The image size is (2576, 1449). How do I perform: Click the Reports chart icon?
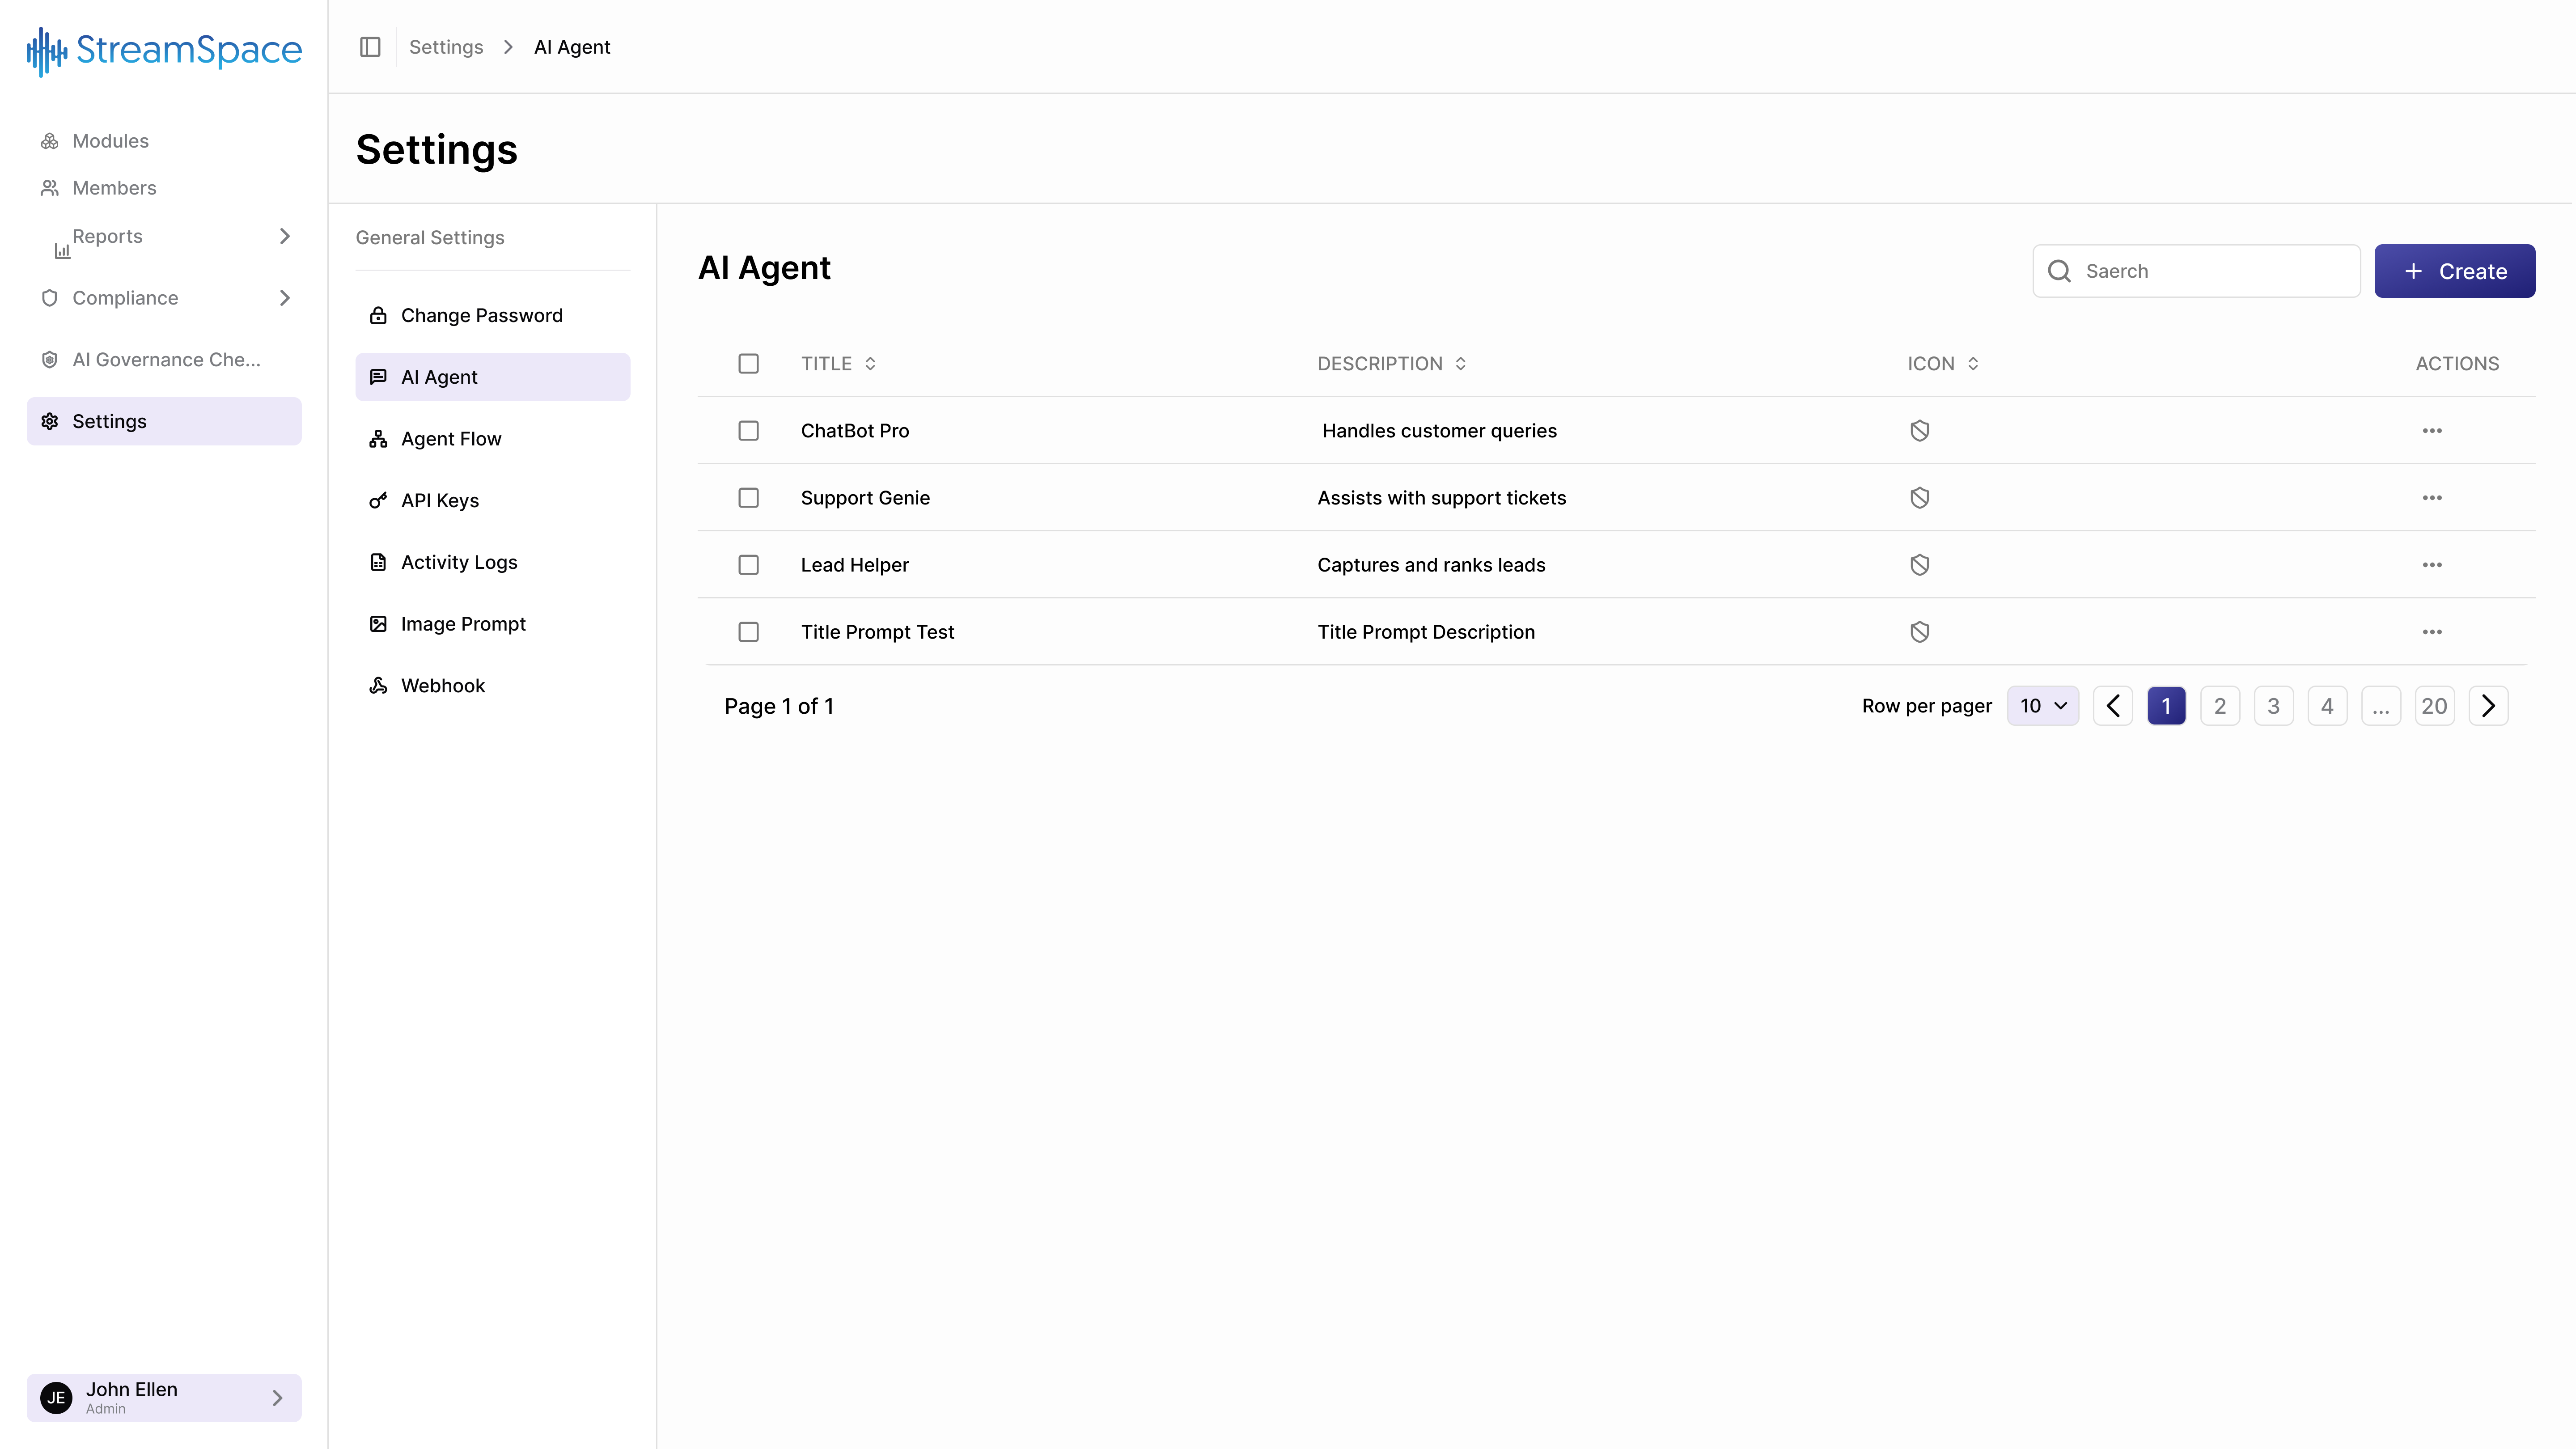click(x=62, y=250)
